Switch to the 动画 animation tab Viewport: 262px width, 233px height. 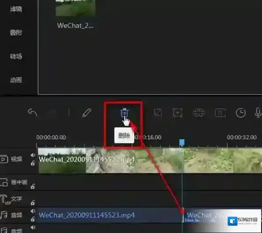tap(16, 80)
